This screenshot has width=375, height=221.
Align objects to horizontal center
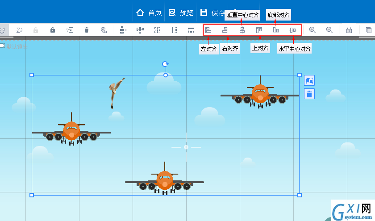293,30
